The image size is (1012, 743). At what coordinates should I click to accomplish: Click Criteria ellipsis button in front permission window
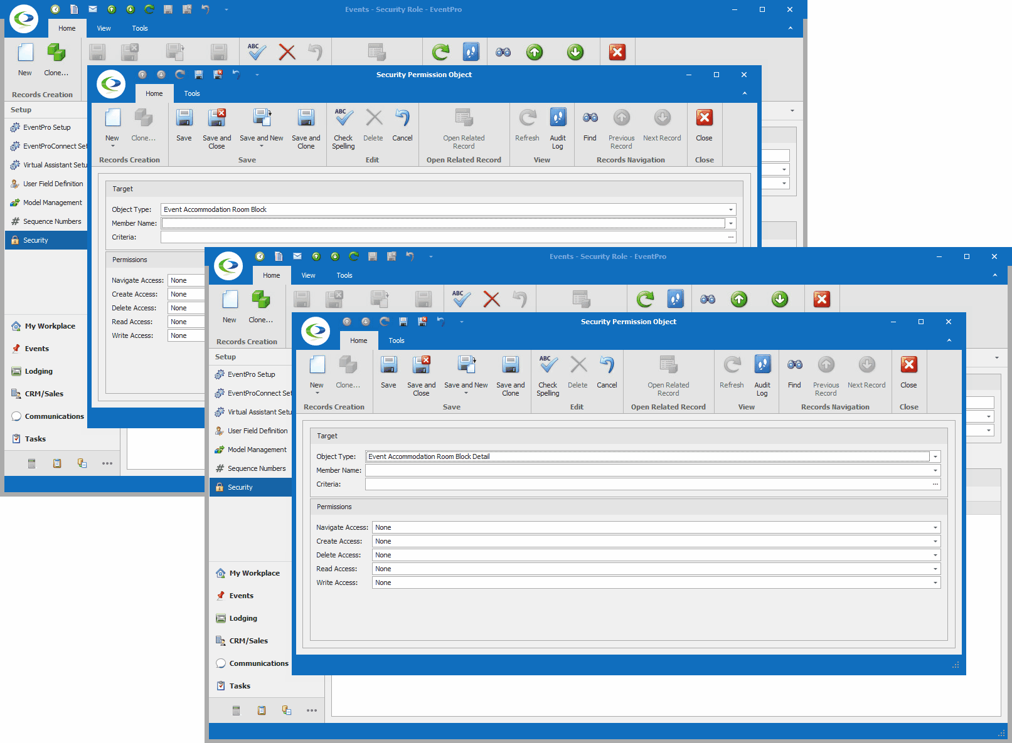(935, 484)
